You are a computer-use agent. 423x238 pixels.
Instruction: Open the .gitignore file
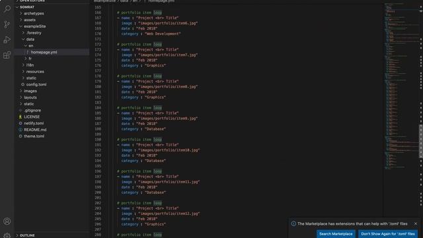[x=32, y=110]
